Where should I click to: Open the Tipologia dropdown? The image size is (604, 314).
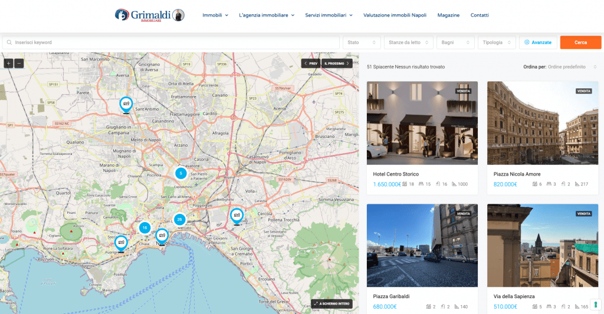(x=497, y=42)
